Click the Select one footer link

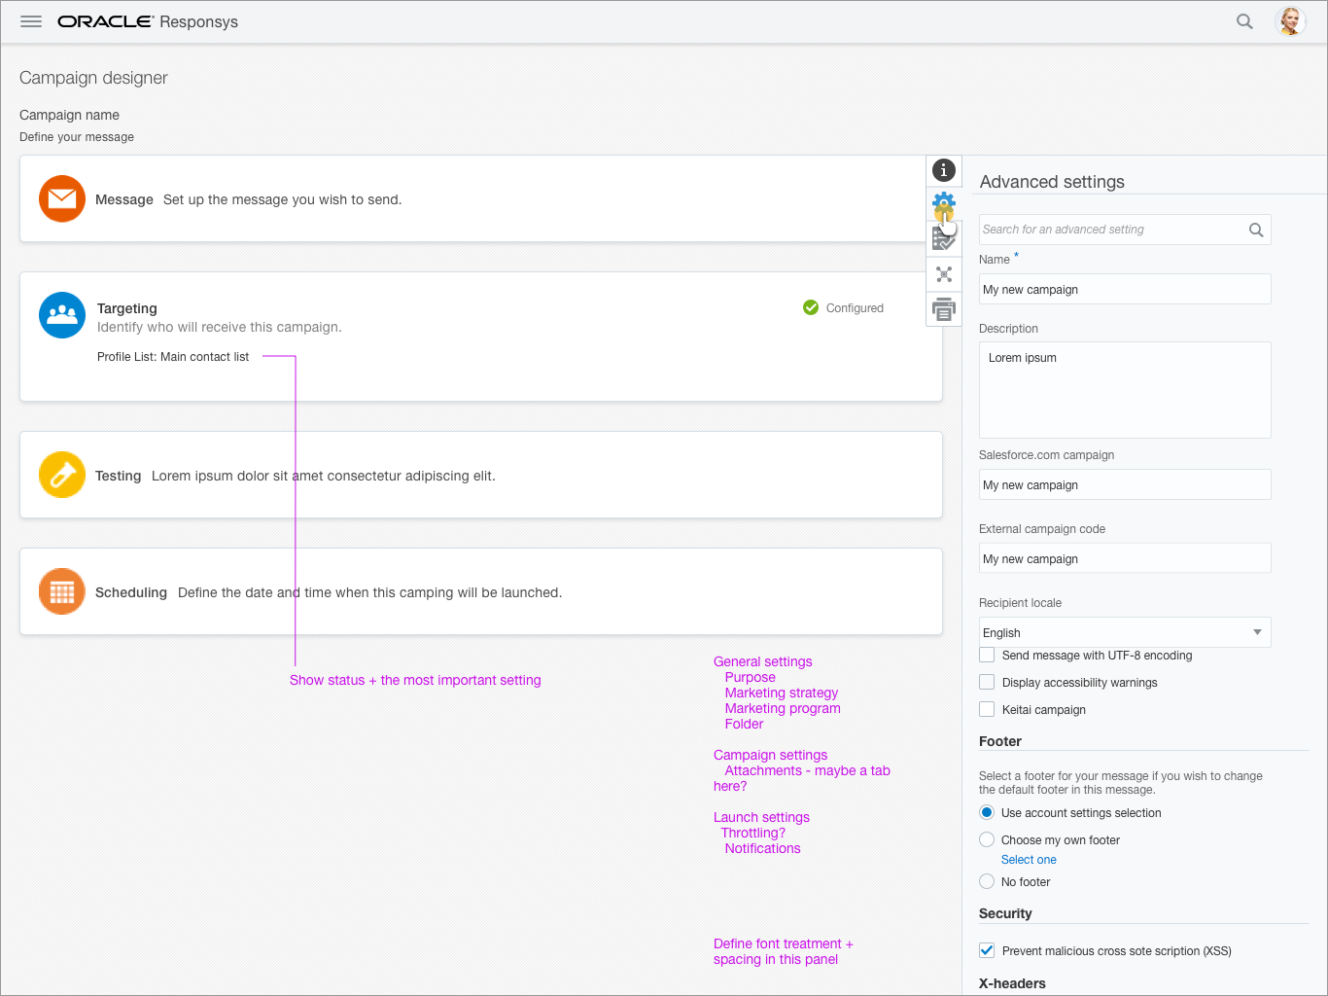pos(1029,860)
